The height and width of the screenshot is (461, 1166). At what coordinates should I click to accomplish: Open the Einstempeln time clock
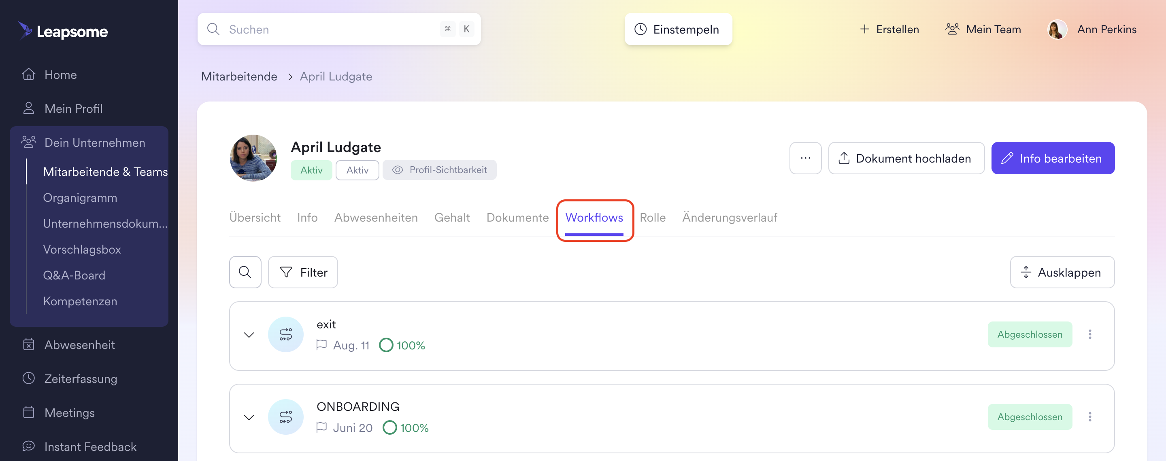tap(678, 29)
